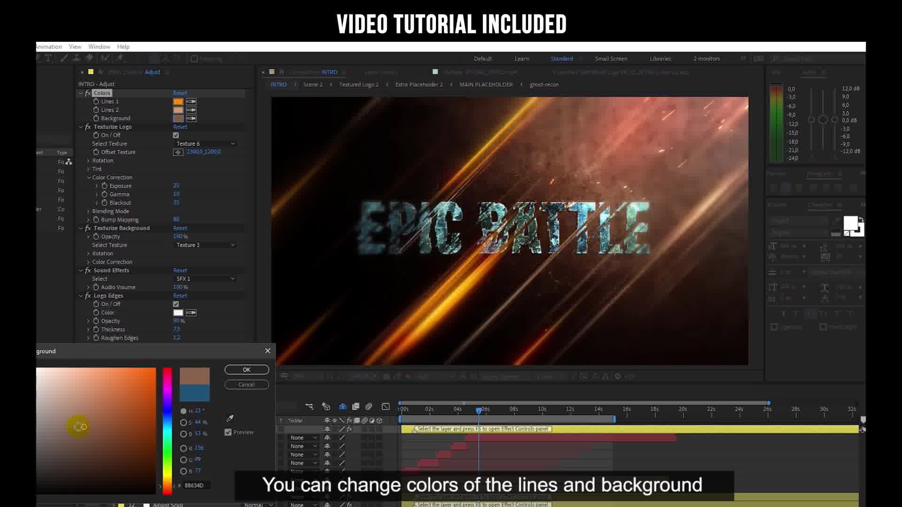Viewport: 902px width, 507px height.
Task: Click the hue spectrum slider bar
Action: pos(167,431)
